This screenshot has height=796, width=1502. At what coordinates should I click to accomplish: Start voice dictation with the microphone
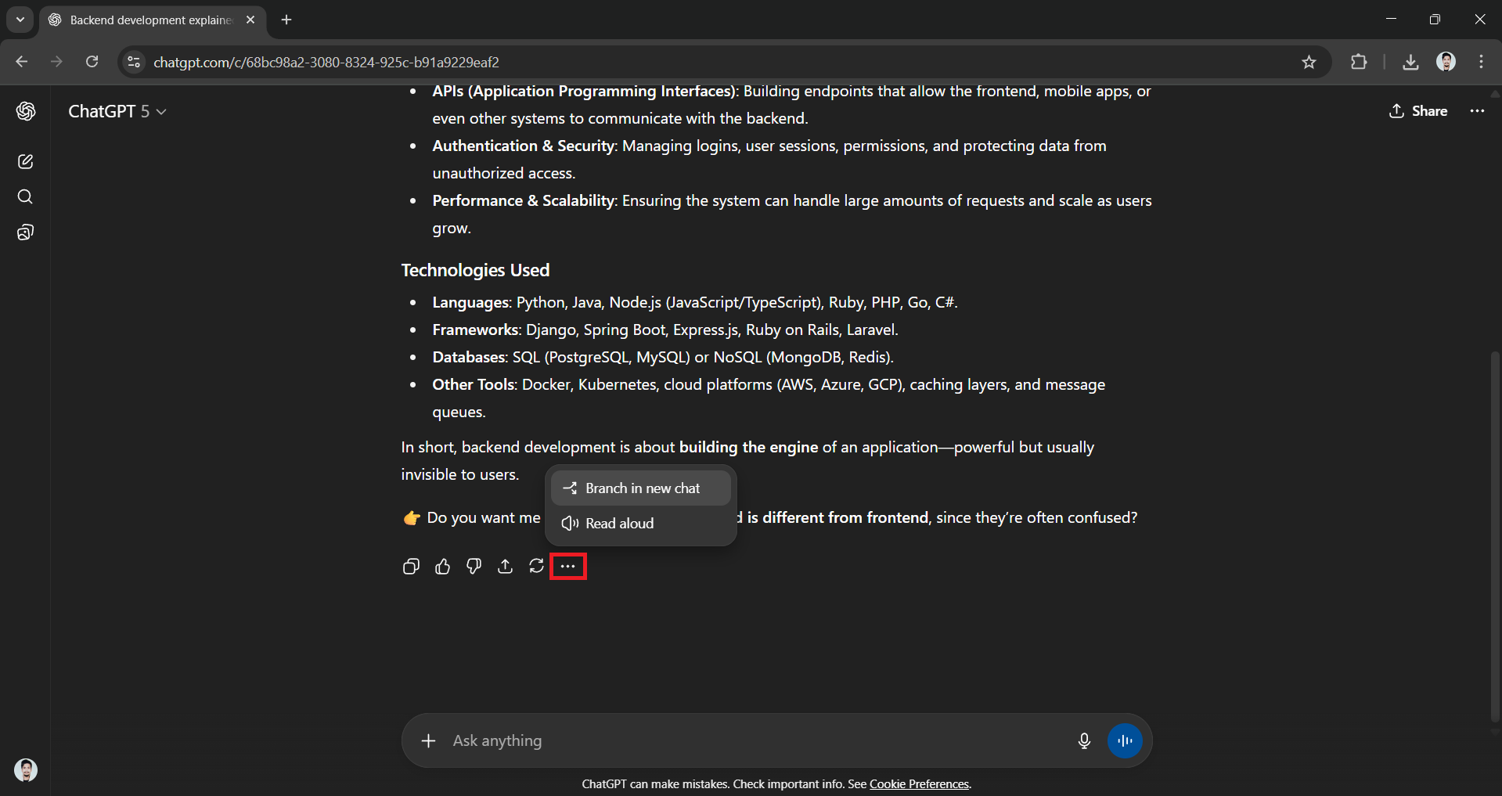[1083, 740]
